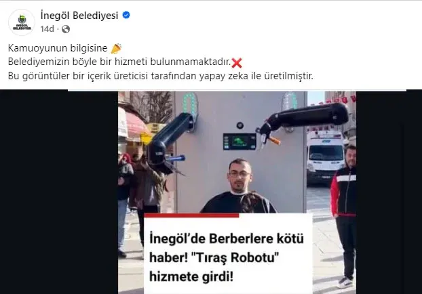422x294 pixels.
Task: Select the text line 'Kamuoyunun bilgisine'
Action: [58, 48]
